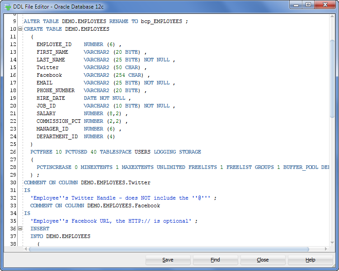
Task: Click the ALTER TABLE keyword on line 9
Action: (x=41, y=21)
